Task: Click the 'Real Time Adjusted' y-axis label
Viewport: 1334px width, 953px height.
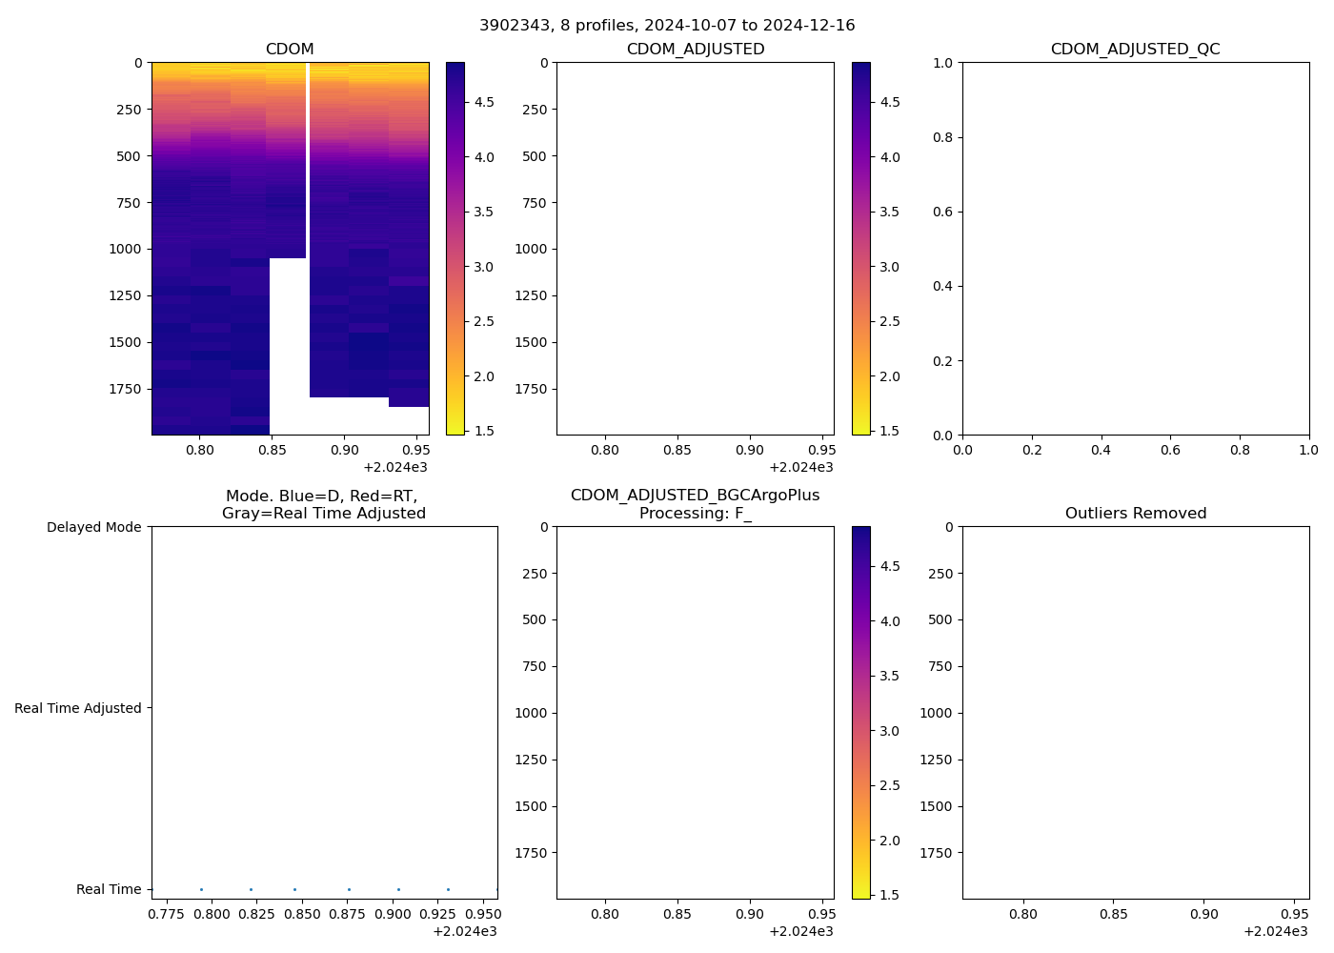Action: click(x=78, y=708)
